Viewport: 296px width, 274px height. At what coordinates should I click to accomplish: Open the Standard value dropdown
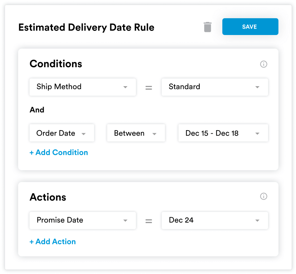click(x=215, y=87)
